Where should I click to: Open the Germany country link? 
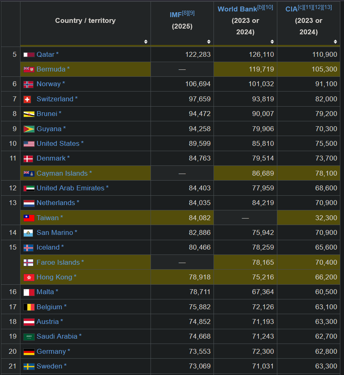pos(51,352)
